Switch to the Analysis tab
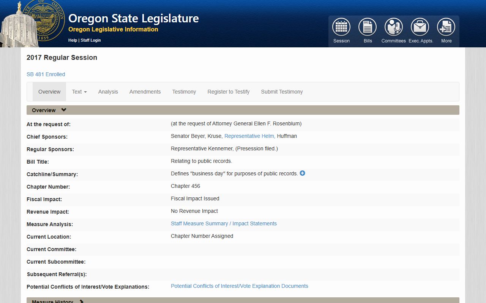This screenshot has height=303, width=486. point(108,92)
